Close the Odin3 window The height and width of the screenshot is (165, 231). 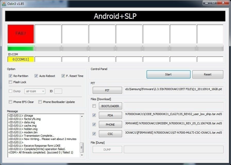223,3
